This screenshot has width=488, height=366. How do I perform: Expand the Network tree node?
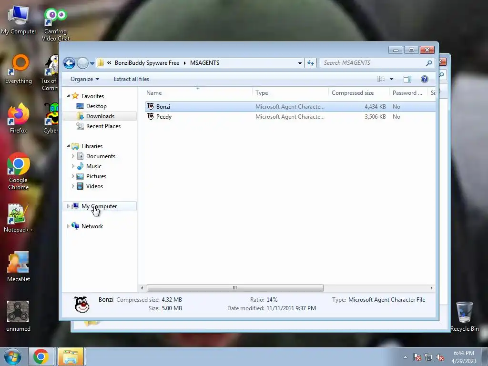click(68, 226)
